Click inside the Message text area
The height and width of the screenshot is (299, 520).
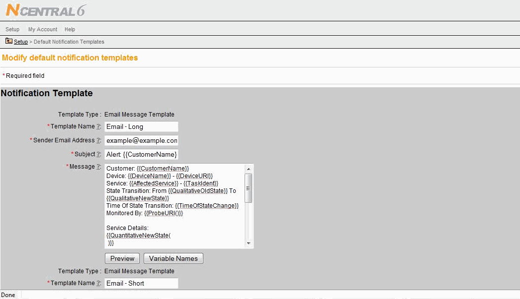pyautogui.click(x=174, y=206)
